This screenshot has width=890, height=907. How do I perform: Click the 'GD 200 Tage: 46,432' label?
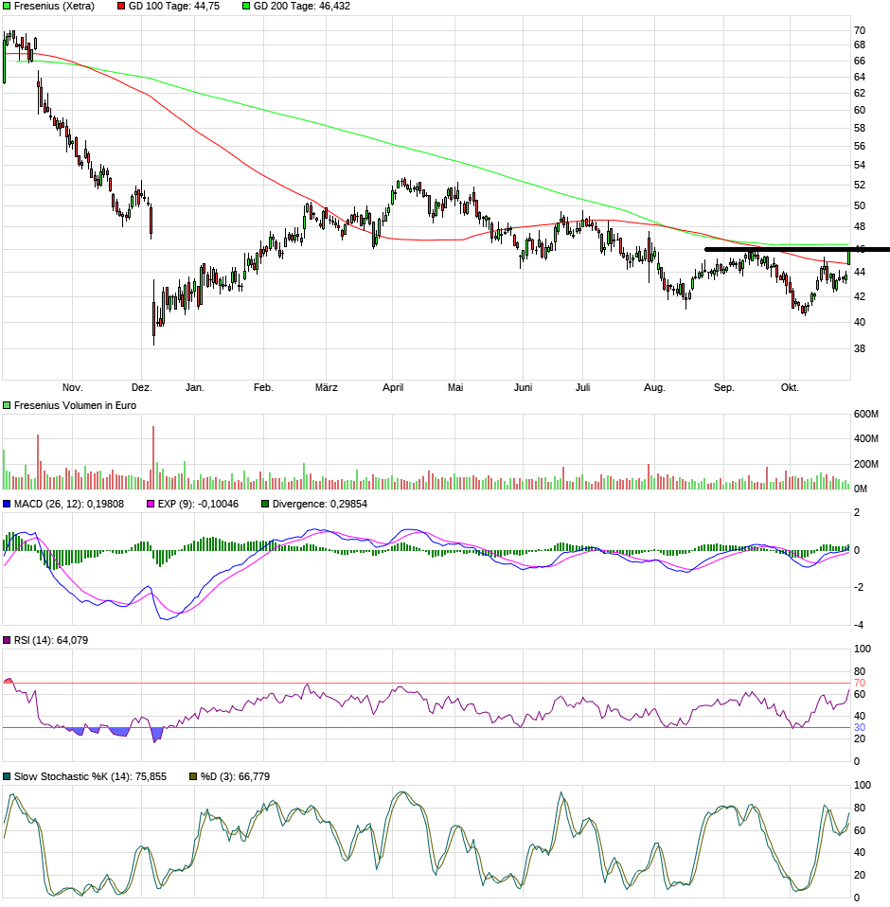302,6
